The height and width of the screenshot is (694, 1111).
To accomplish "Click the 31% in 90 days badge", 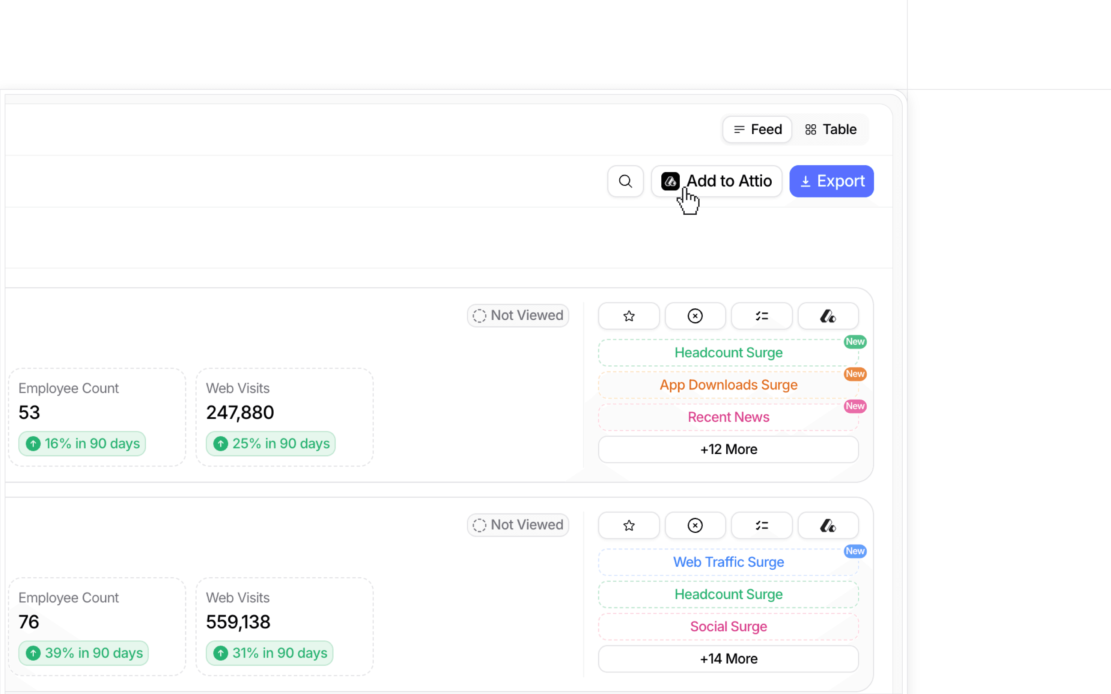I will [269, 653].
